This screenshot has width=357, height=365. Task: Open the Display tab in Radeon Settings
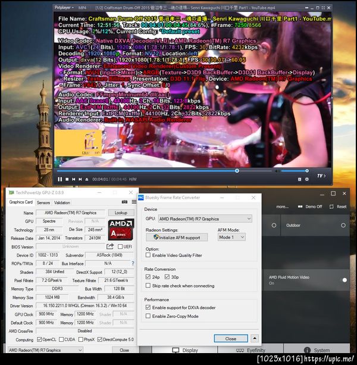click(x=185, y=350)
